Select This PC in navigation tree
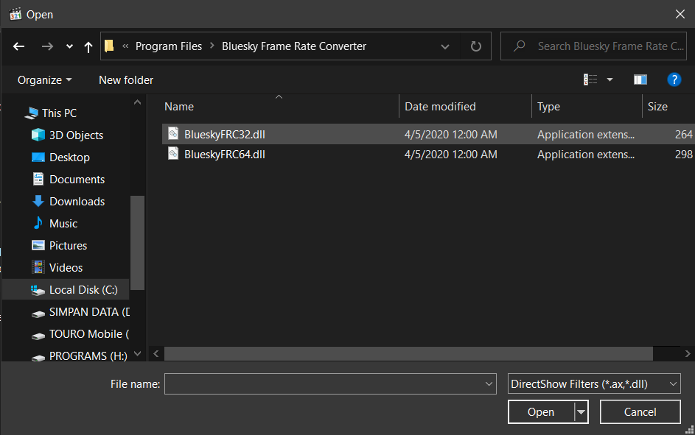Viewport: 695px width, 435px height. click(x=60, y=113)
